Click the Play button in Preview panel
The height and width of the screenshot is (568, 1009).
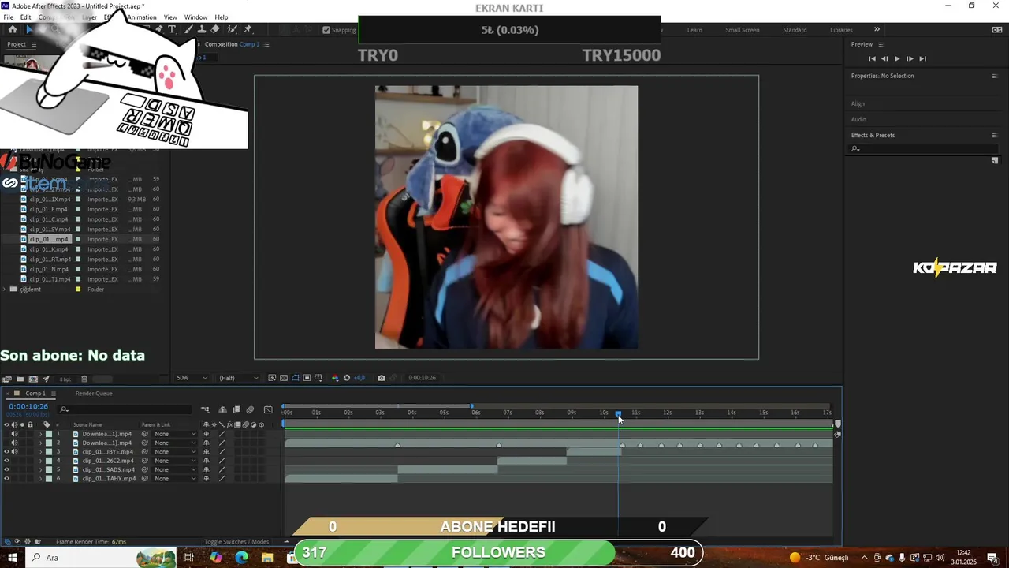(x=896, y=58)
